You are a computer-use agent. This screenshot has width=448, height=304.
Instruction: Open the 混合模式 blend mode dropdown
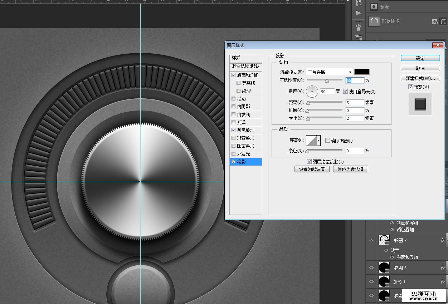tap(329, 72)
